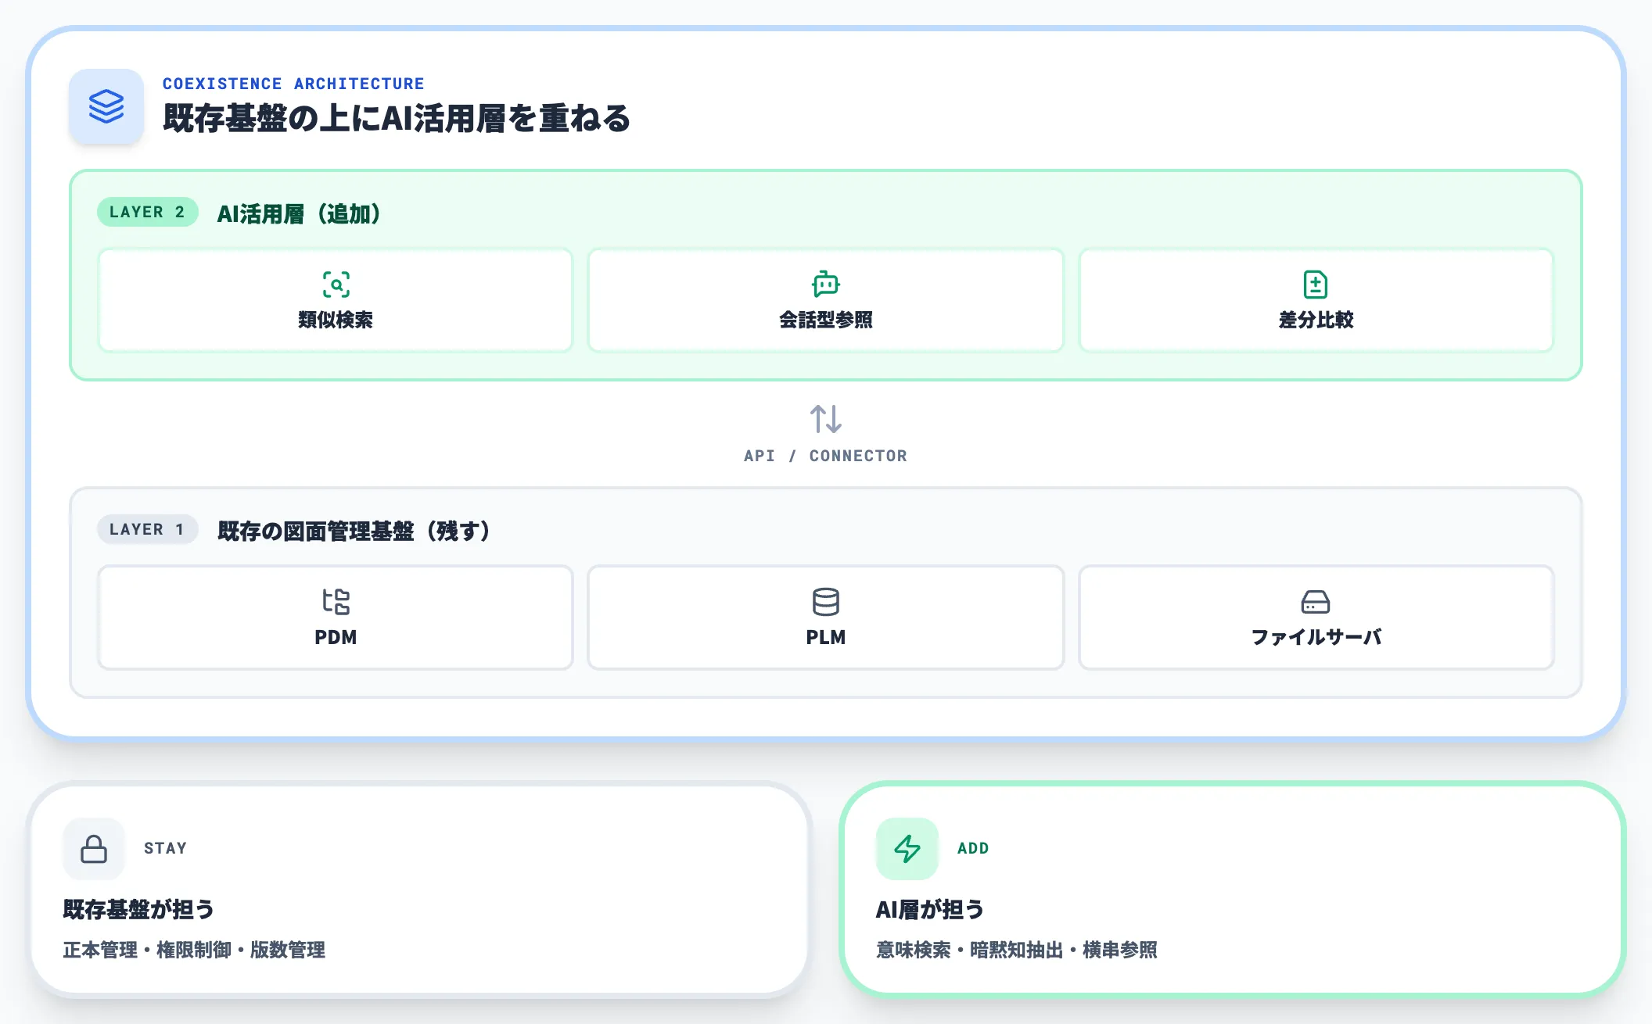Select the 会話型参照 card
The width and height of the screenshot is (1652, 1024).
point(826,300)
